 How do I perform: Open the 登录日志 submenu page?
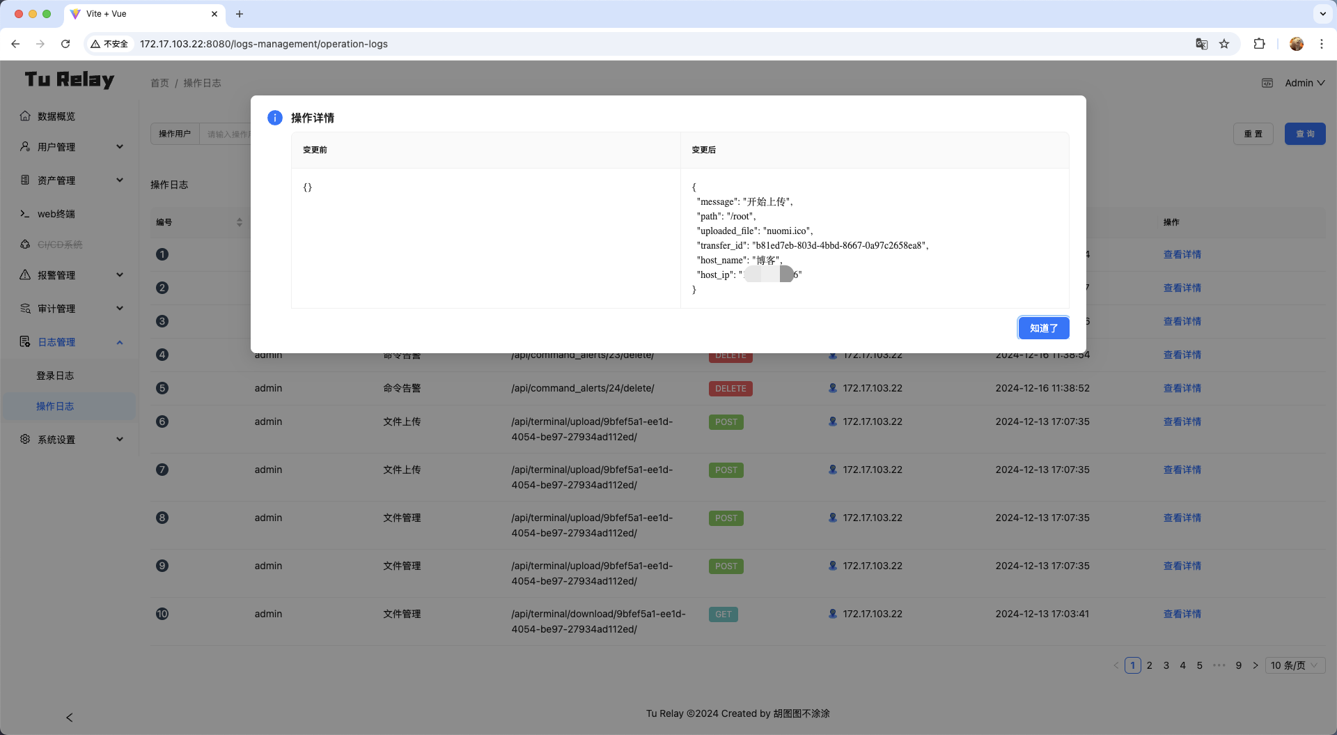click(55, 376)
